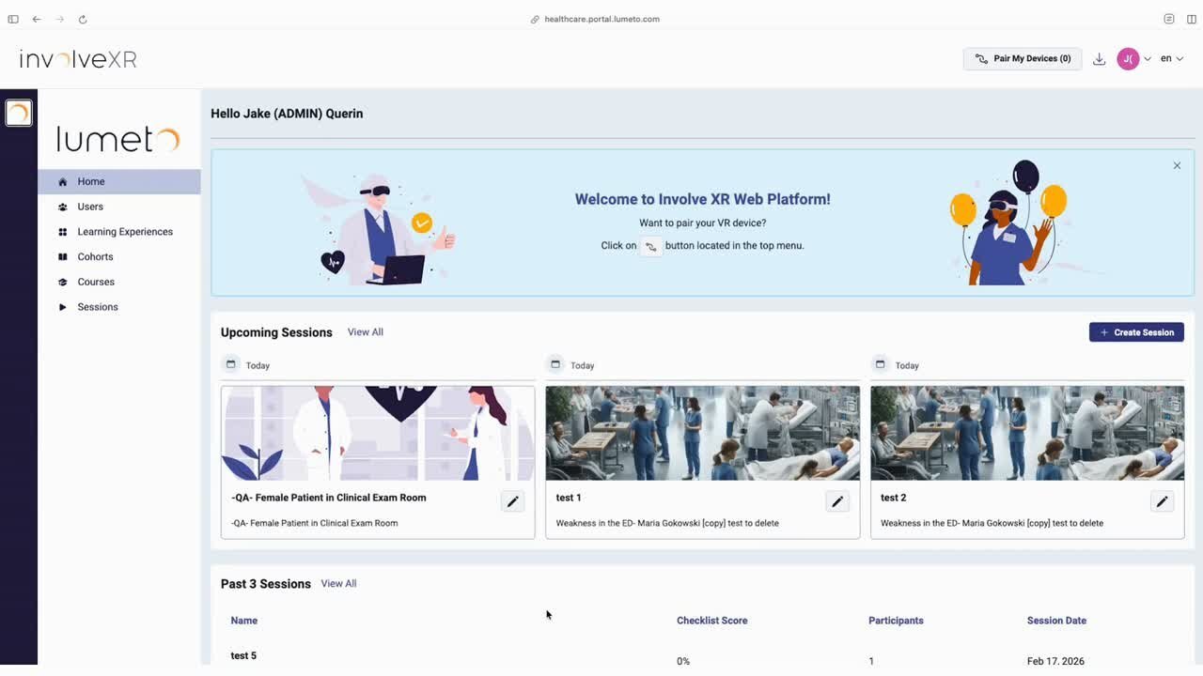This screenshot has width=1203, height=676.
Task: Click the pencil edit icon for test 1
Action: pyautogui.click(x=837, y=501)
